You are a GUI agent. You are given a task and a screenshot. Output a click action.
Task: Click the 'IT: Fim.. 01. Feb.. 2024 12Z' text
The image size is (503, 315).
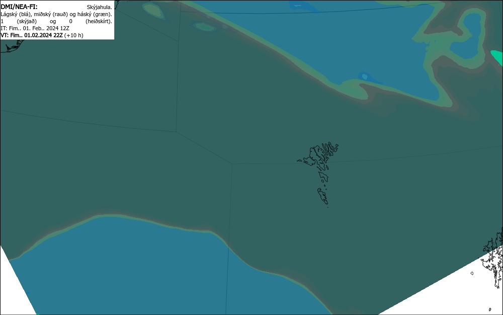[35, 28]
